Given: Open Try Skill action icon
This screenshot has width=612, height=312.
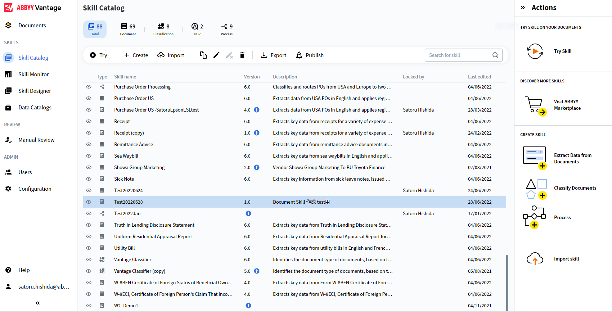Looking at the screenshot, I should click(535, 51).
